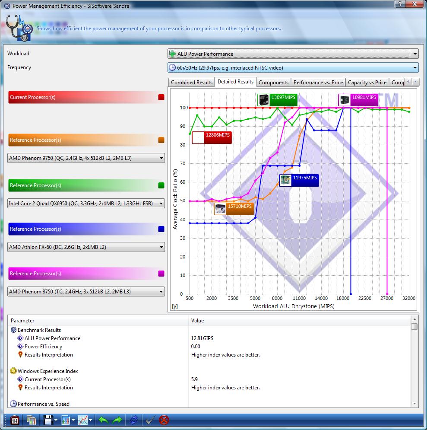Open the options mixer icon in the toolbar
This screenshot has width=427, height=430.
point(15,420)
